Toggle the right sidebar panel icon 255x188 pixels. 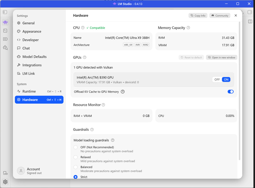coord(250,12)
